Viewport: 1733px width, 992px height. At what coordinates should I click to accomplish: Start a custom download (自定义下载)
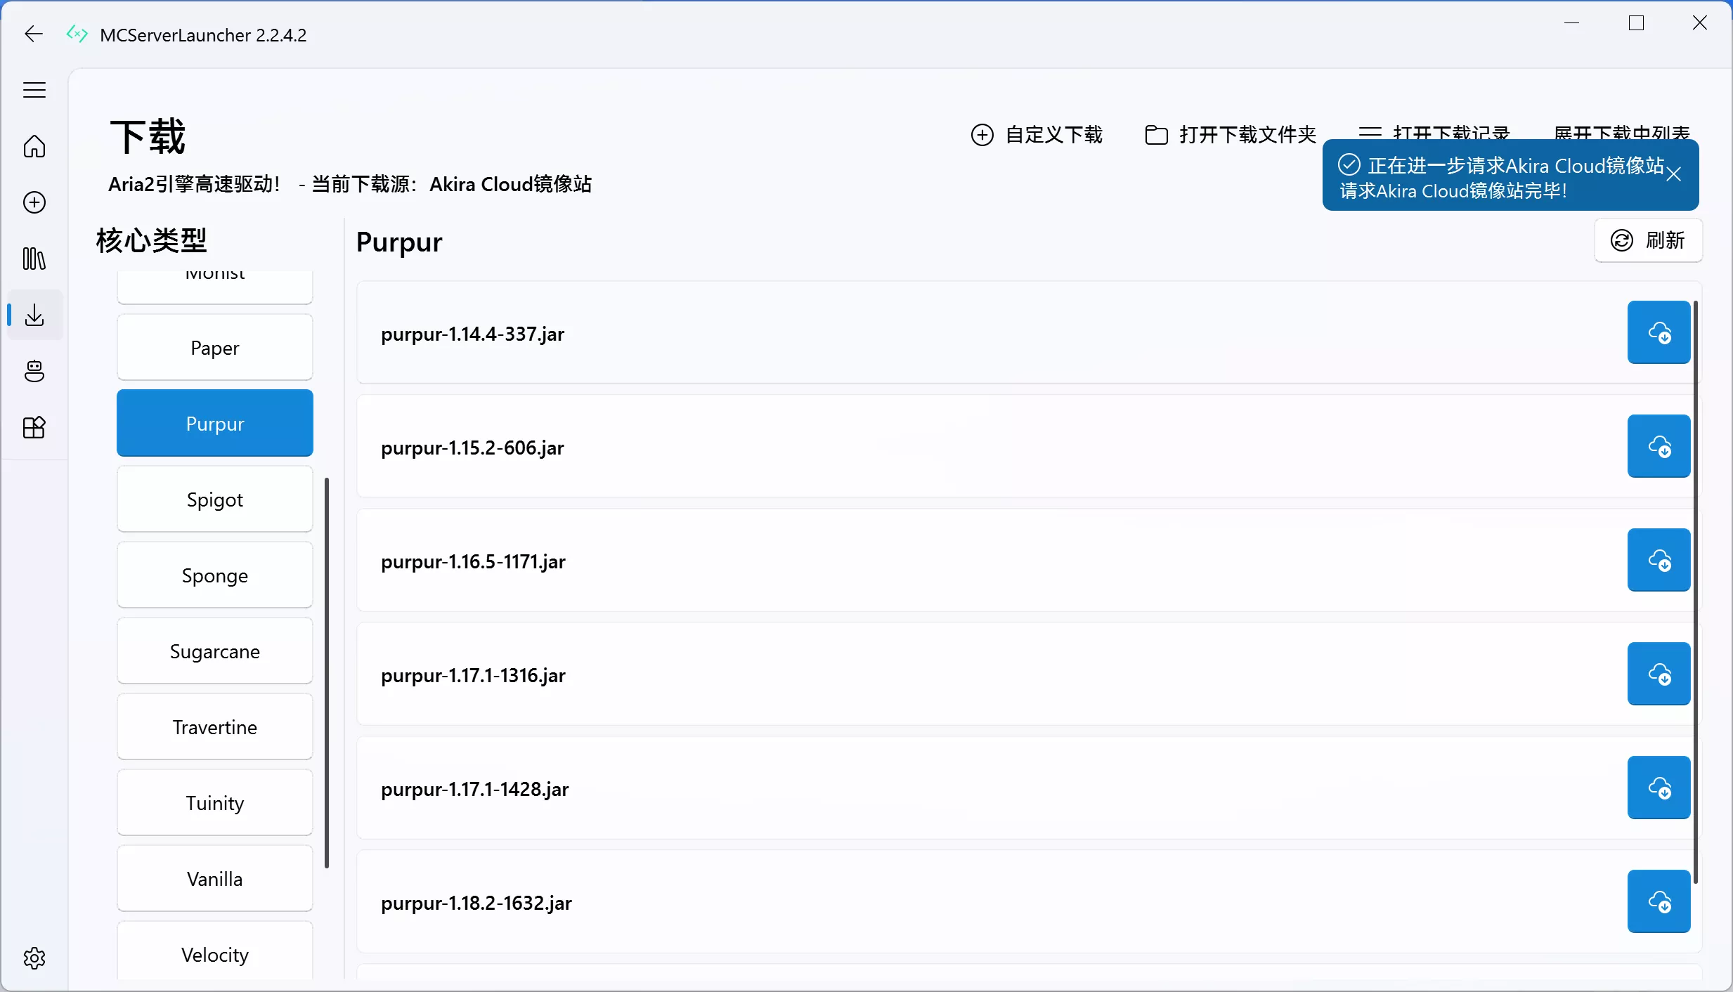1038,135
